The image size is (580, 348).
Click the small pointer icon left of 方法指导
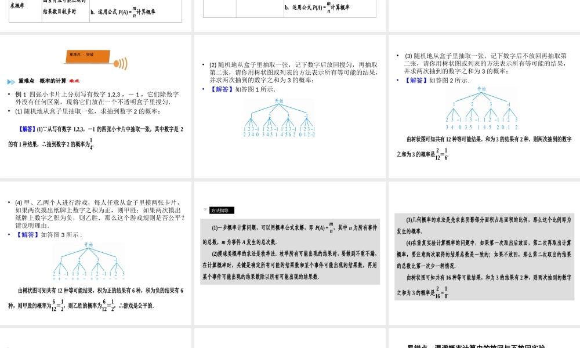[205, 210]
